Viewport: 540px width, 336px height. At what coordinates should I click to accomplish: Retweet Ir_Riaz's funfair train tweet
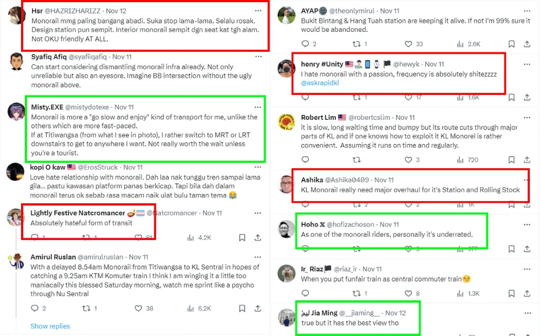(356, 293)
